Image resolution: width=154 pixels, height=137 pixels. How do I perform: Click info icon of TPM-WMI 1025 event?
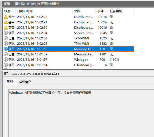(6, 38)
